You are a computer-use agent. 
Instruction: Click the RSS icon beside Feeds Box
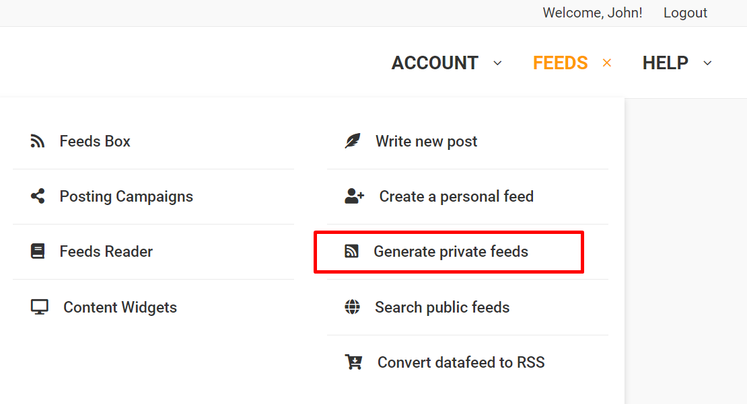point(38,141)
